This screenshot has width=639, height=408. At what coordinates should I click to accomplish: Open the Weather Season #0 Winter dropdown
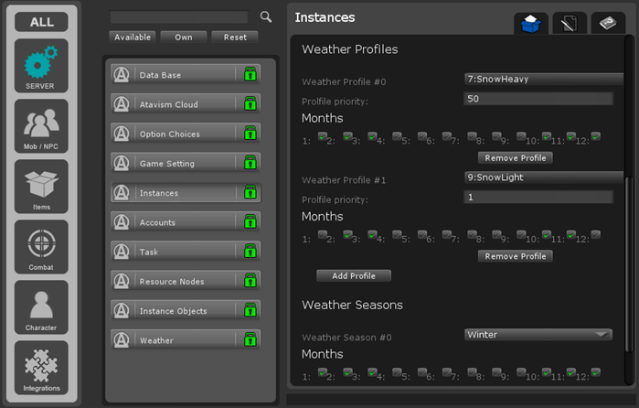click(538, 335)
